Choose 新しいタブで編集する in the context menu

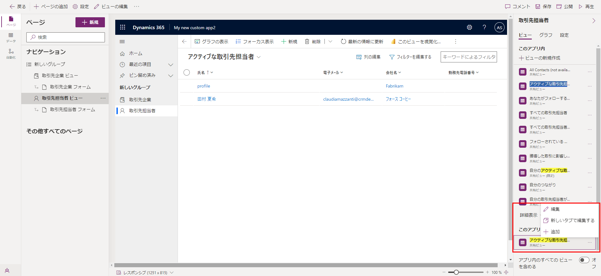click(x=570, y=220)
